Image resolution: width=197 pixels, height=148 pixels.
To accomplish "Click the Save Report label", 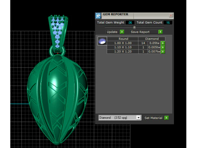I will pyautogui.click(x=140, y=32).
